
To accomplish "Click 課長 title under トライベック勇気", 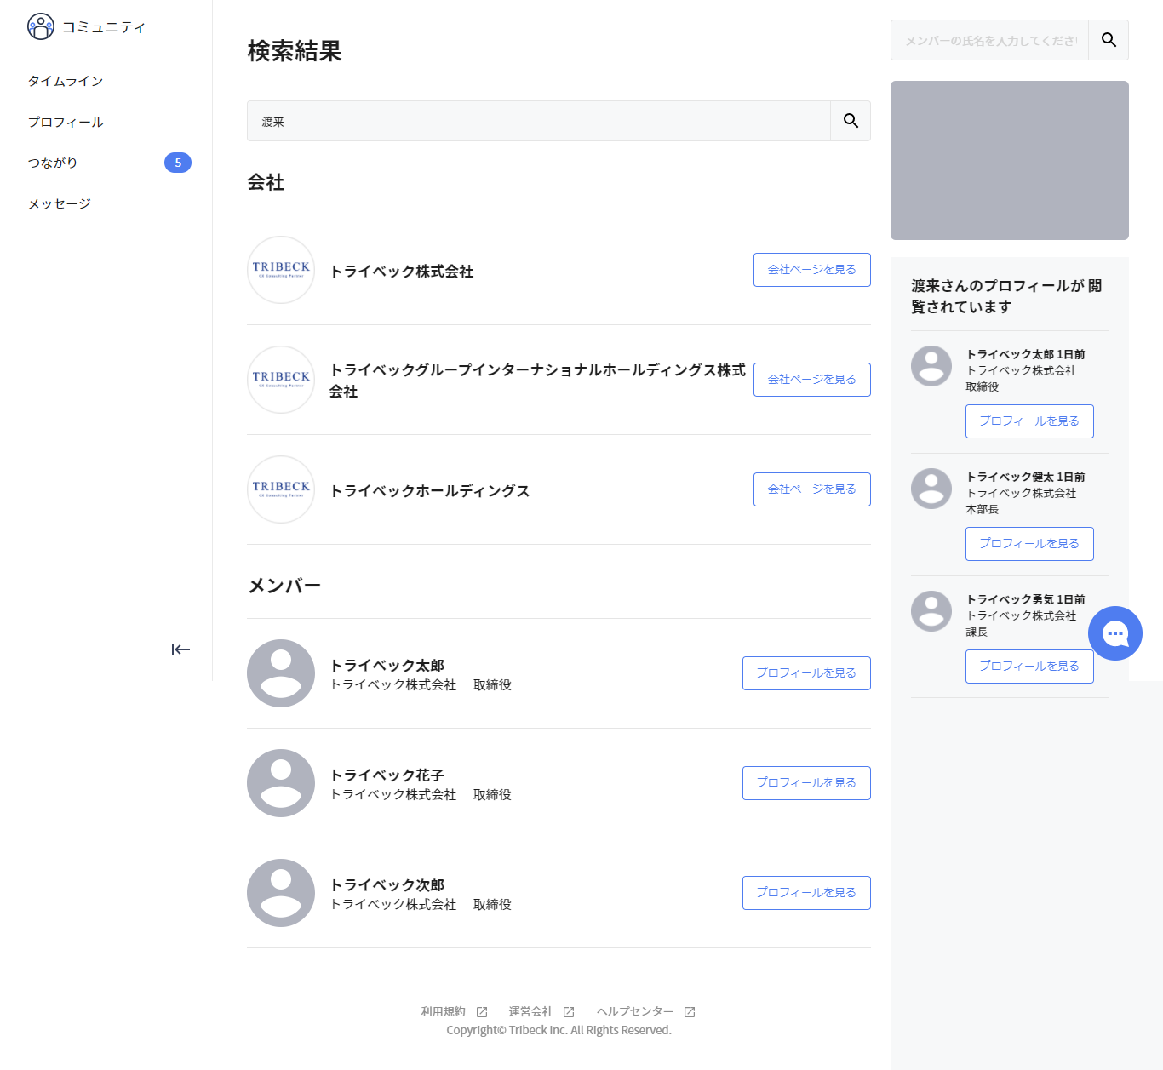I will click(977, 632).
